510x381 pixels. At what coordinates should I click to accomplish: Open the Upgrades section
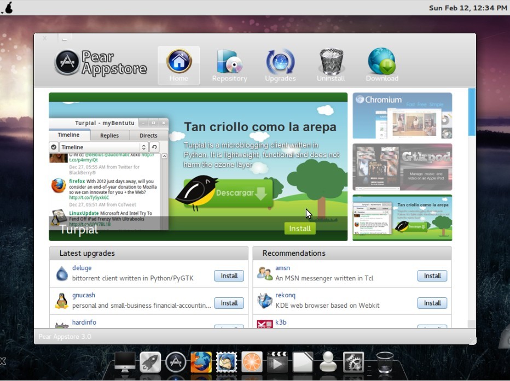pyautogui.click(x=280, y=65)
